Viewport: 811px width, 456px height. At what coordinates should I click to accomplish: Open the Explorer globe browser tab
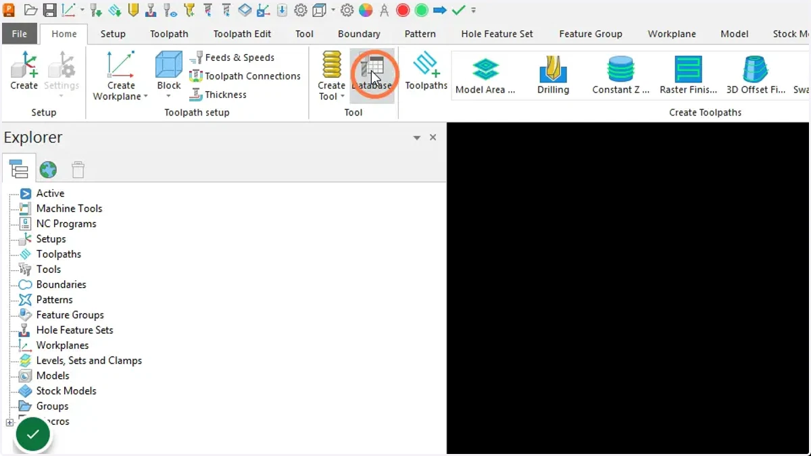coord(48,170)
